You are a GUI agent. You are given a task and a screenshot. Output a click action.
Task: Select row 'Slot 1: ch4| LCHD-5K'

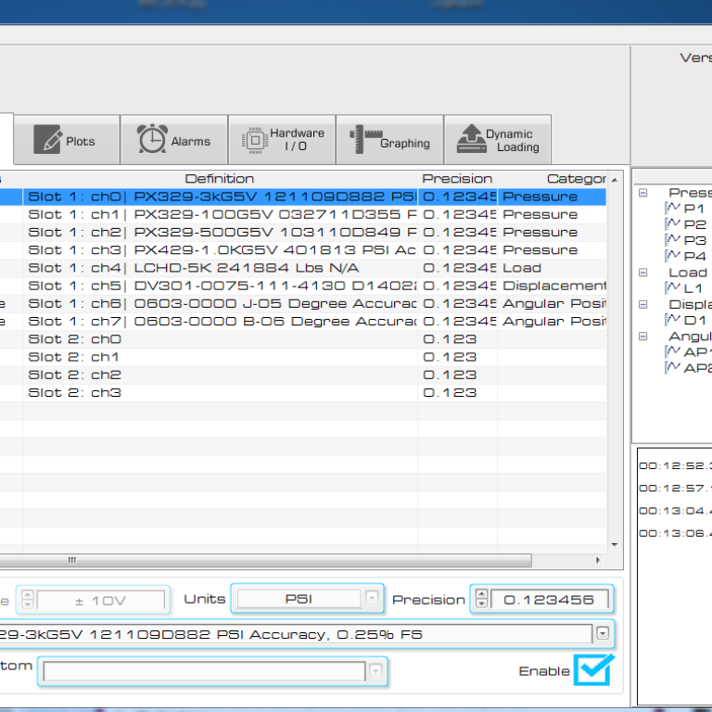coord(303,268)
